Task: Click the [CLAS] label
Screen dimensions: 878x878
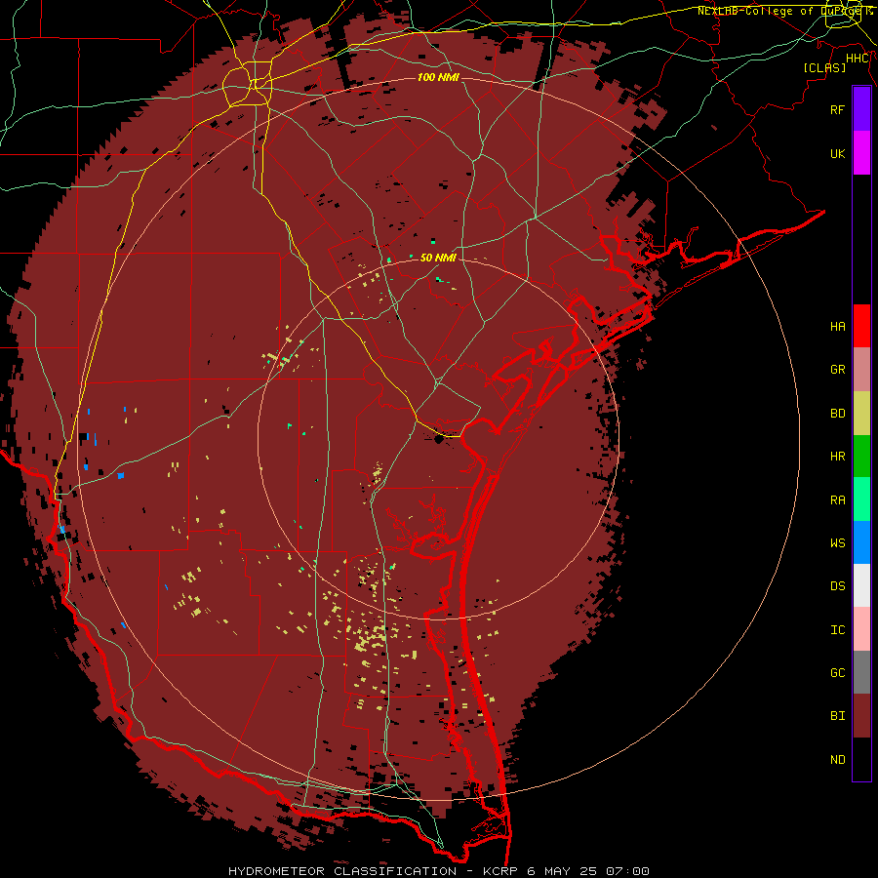Action: point(824,67)
